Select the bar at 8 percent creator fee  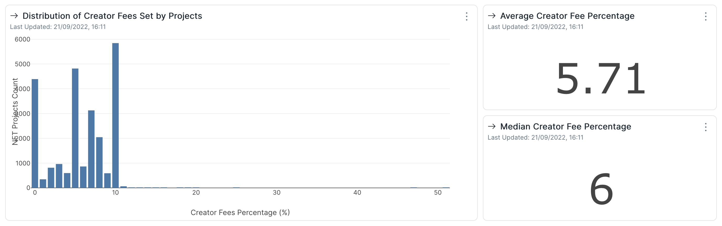99,163
